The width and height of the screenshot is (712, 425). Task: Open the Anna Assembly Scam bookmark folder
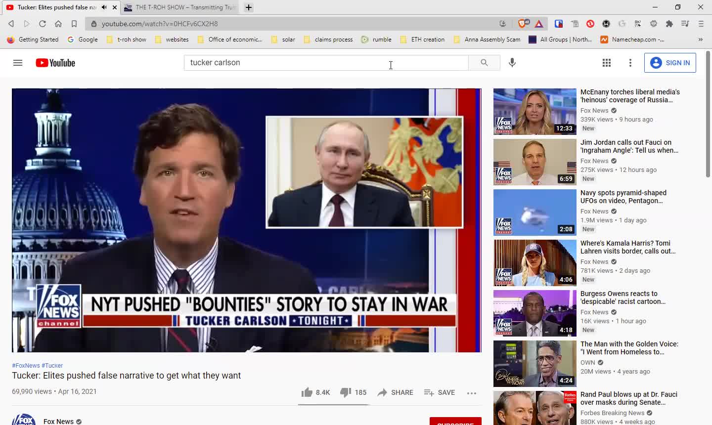[487, 40]
